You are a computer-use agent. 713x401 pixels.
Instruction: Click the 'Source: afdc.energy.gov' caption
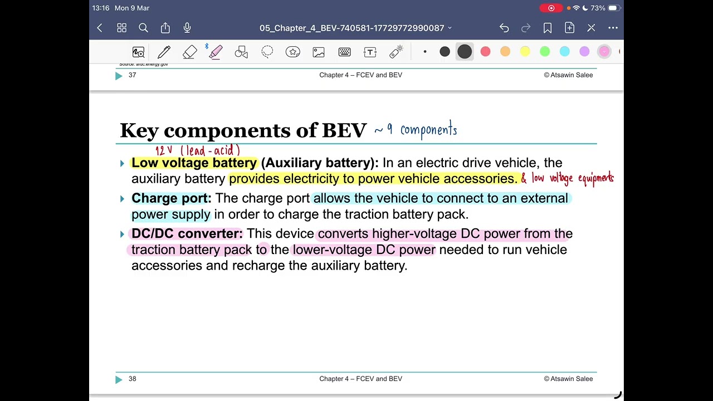click(x=144, y=64)
